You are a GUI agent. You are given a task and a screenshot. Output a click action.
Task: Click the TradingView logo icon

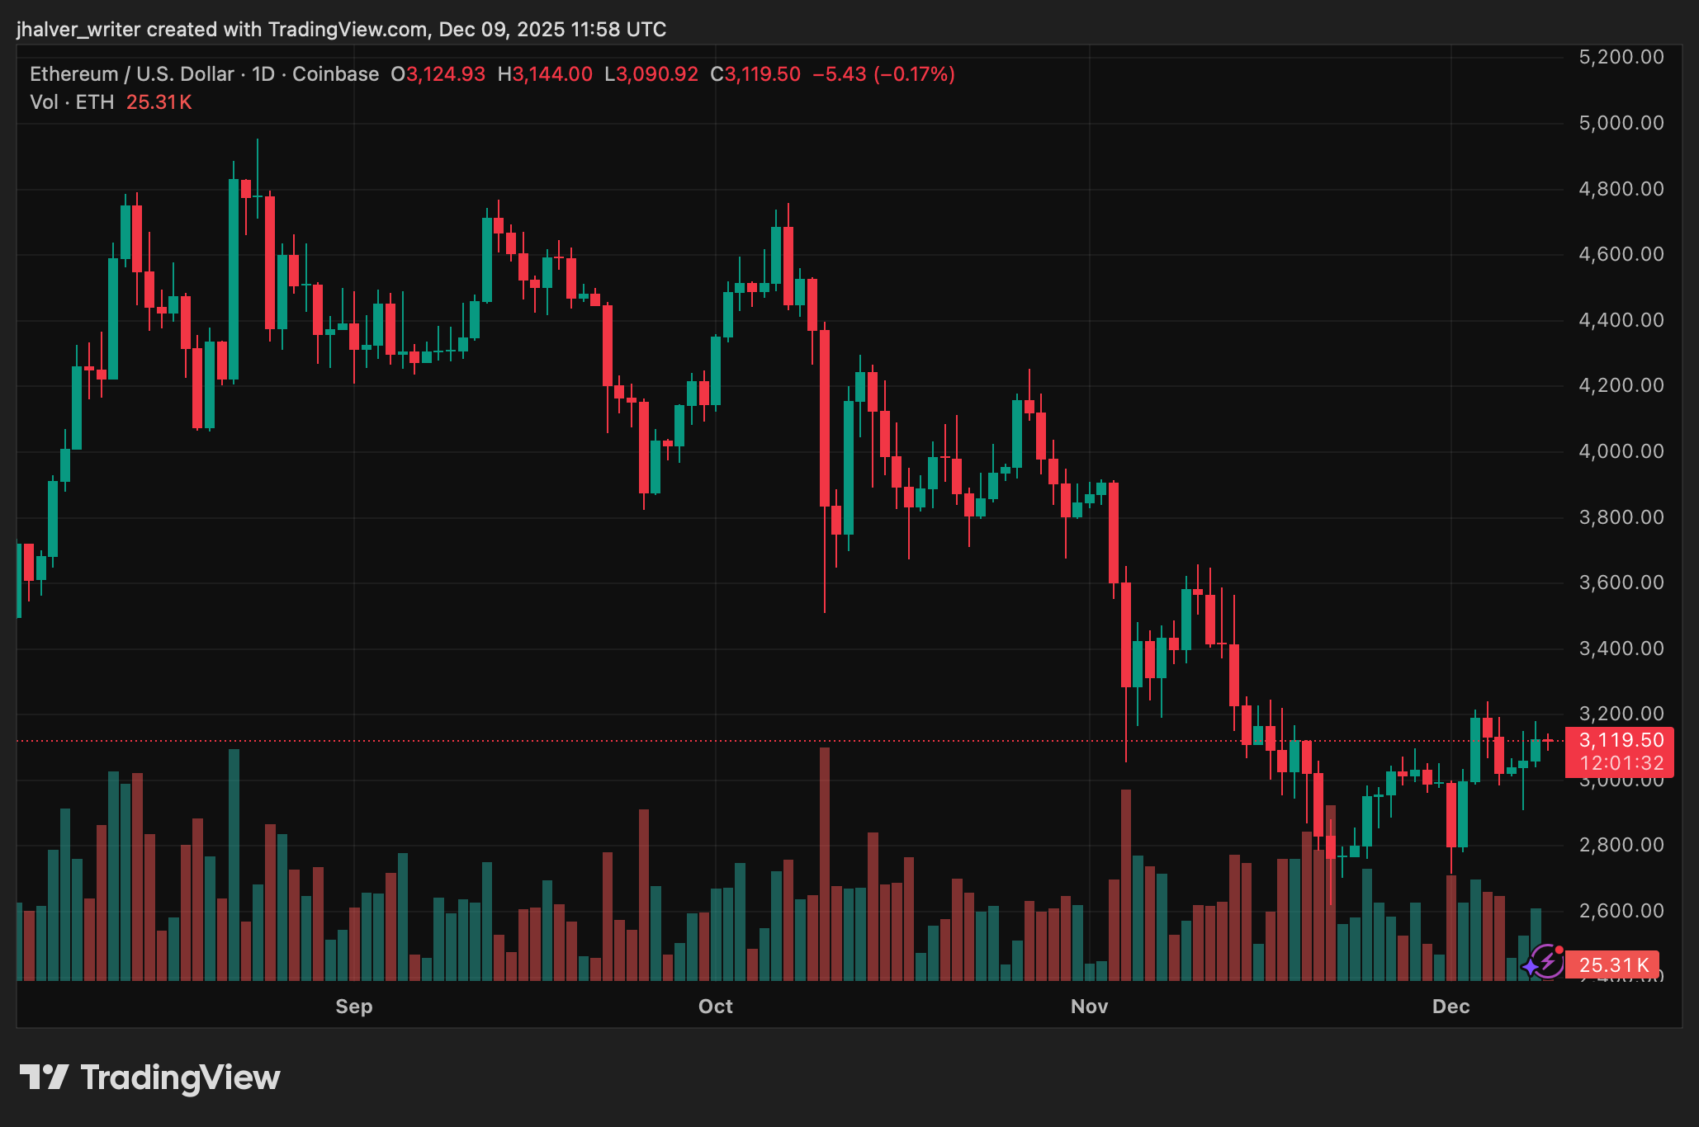point(44,1077)
